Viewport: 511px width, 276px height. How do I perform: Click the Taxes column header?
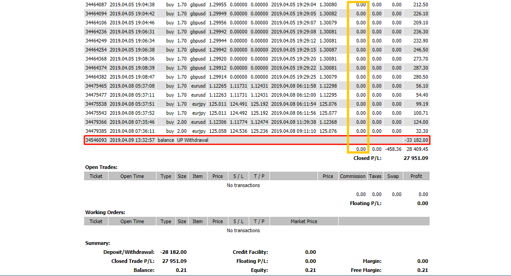click(375, 176)
